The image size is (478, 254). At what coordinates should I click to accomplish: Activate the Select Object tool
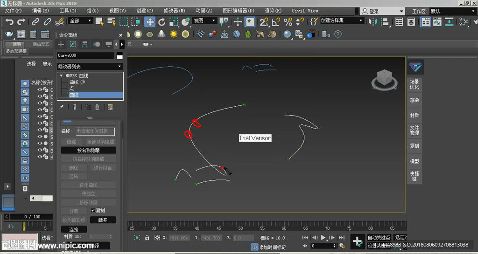click(99, 22)
